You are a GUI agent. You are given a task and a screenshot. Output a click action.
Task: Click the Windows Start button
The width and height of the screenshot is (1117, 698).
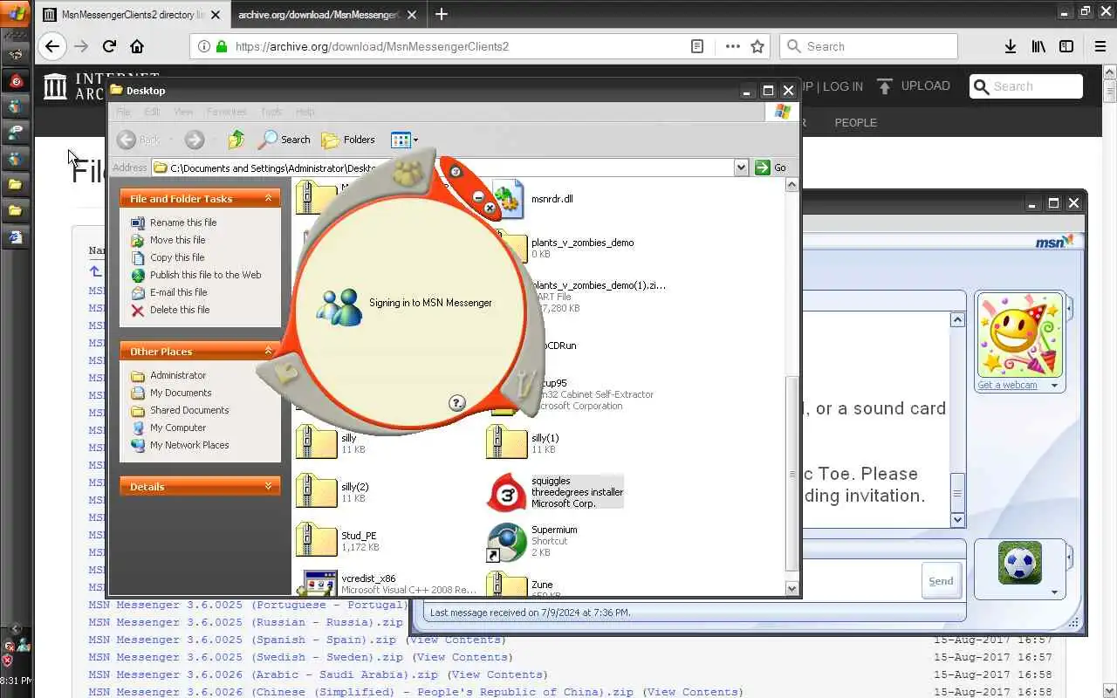(16, 12)
